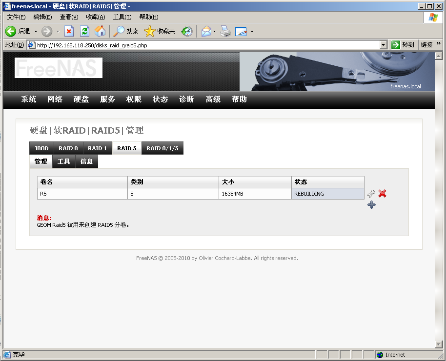
Task: Open the 硬盘 navigation menu
Action: (81, 99)
